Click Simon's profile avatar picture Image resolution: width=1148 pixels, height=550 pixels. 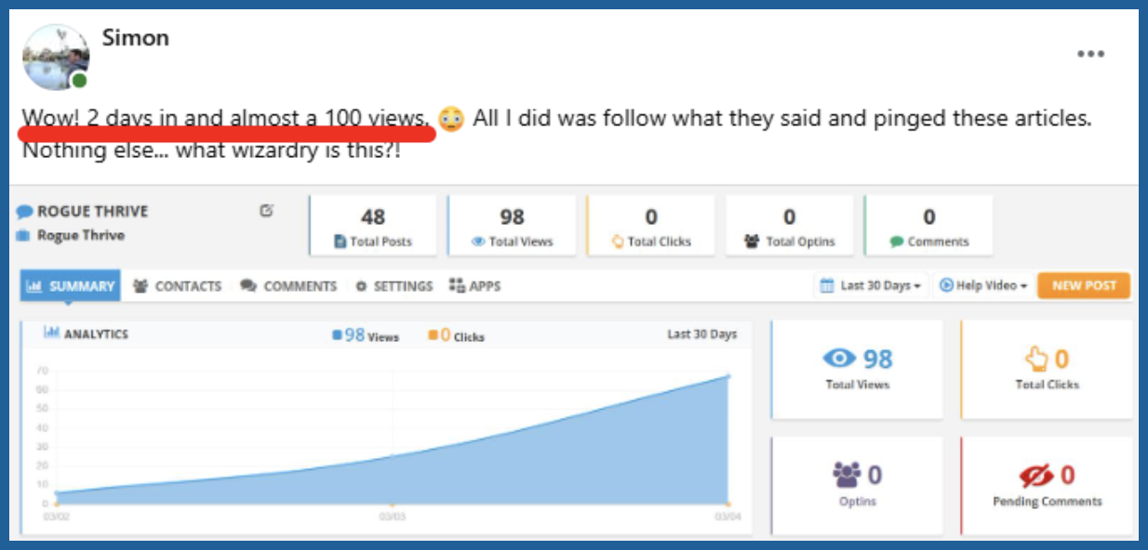(x=56, y=56)
